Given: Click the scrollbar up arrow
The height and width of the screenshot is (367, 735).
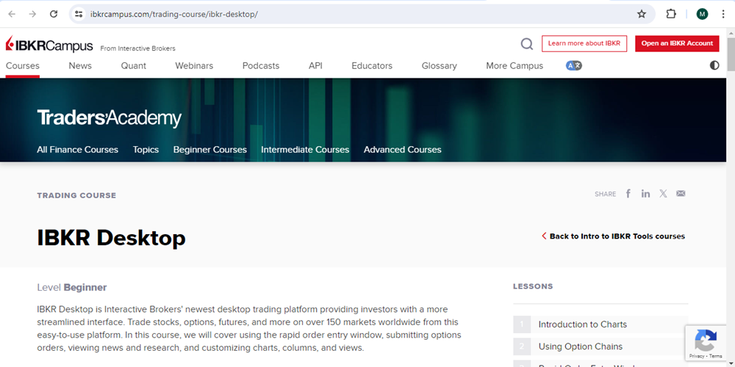Looking at the screenshot, I should click(x=731, y=32).
